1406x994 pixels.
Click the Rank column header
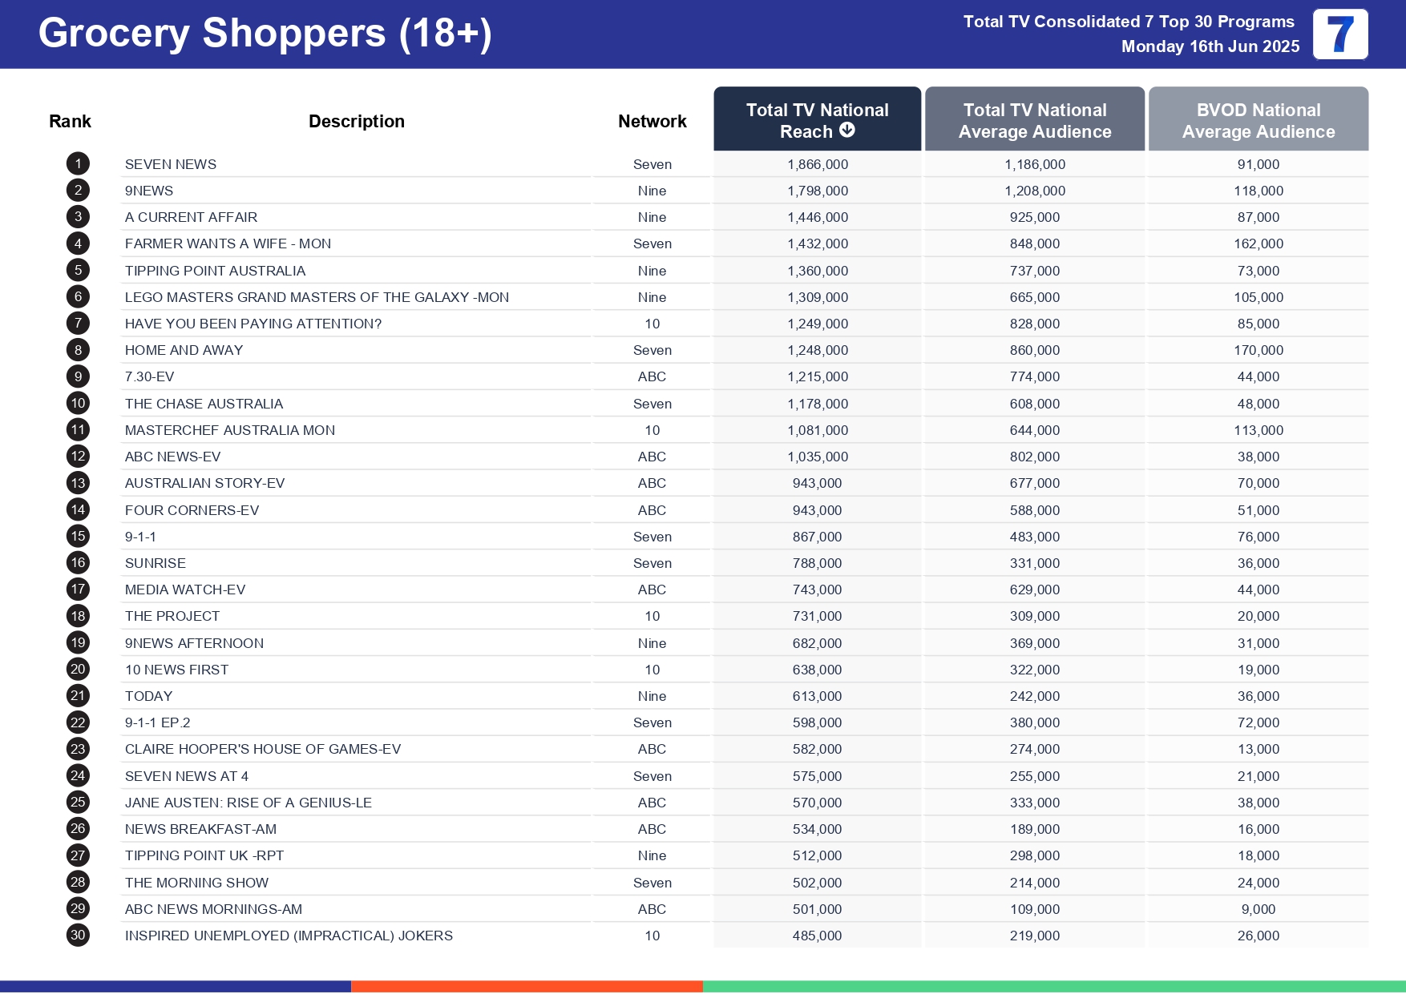point(70,122)
